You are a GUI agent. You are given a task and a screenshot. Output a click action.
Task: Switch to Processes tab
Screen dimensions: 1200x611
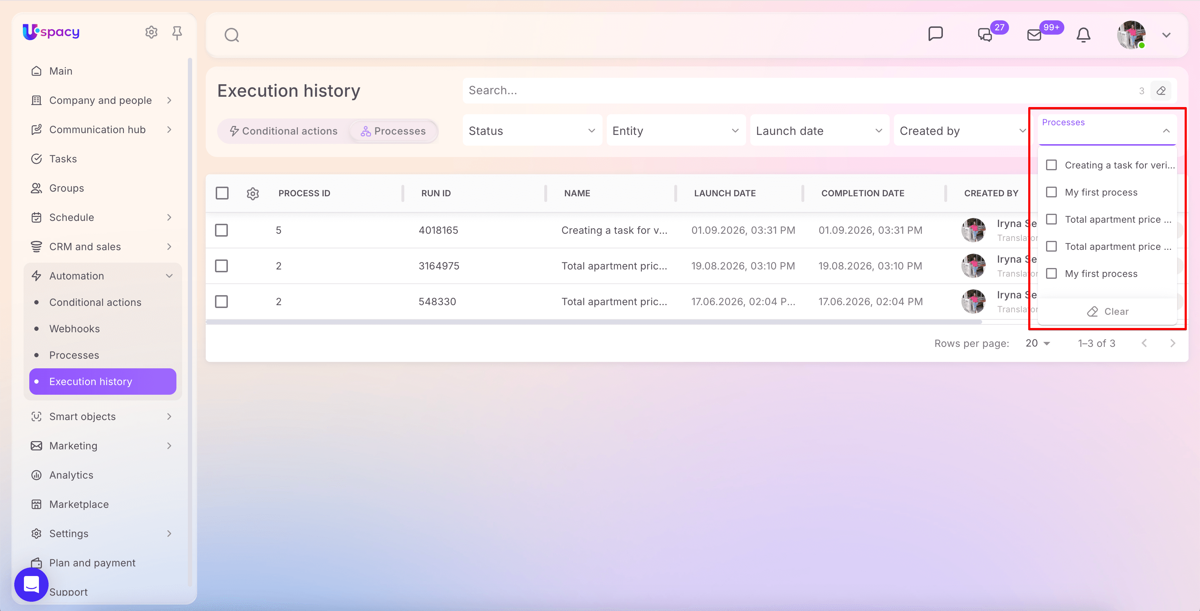point(393,131)
